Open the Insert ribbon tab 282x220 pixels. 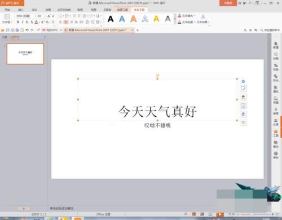click(21, 10)
